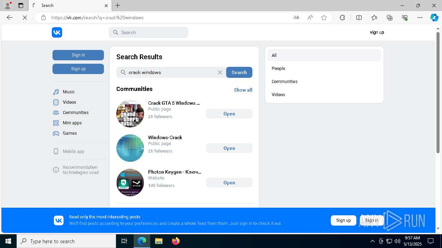
Task: Clear the crack windows search query
Action: (x=220, y=72)
